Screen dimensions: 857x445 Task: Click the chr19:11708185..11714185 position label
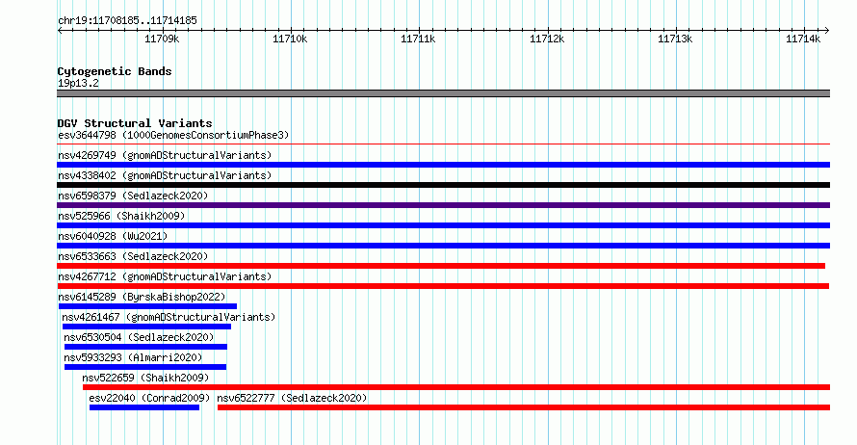pyautogui.click(x=127, y=21)
